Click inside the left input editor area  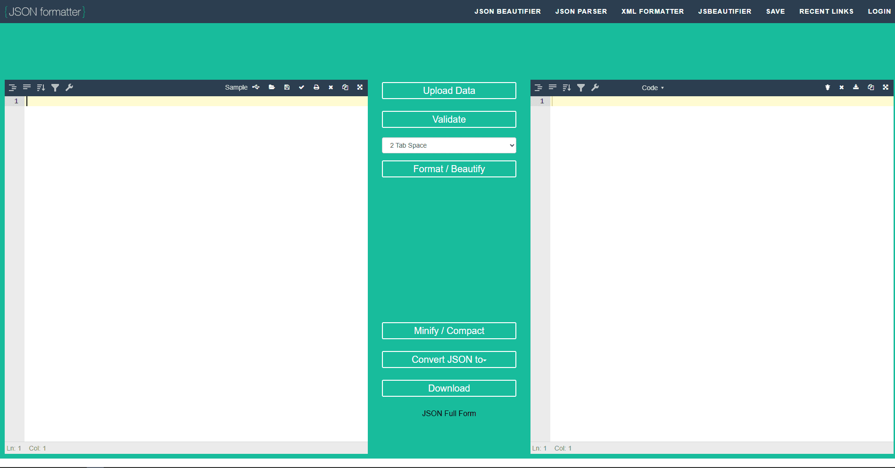(x=196, y=269)
